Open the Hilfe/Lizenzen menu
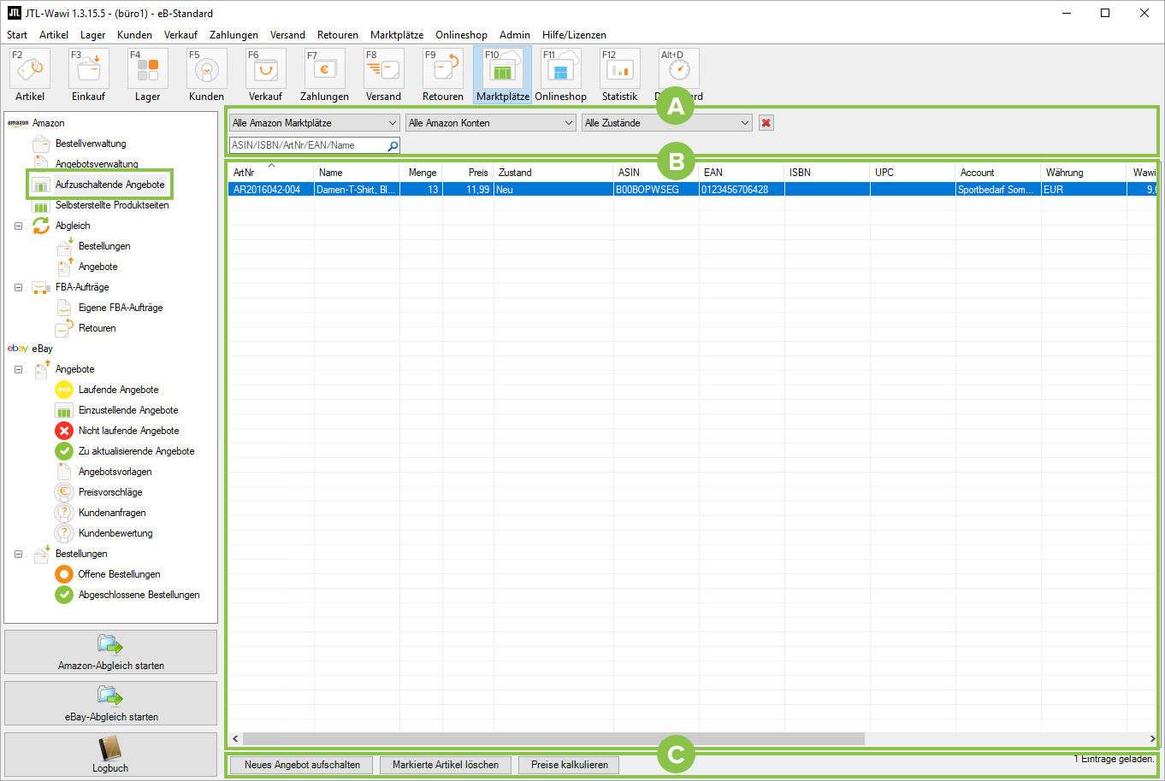The width and height of the screenshot is (1165, 781). 574,35
